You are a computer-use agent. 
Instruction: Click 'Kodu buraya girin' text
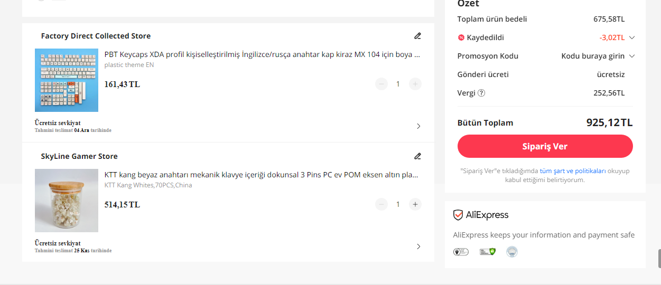pyautogui.click(x=593, y=56)
